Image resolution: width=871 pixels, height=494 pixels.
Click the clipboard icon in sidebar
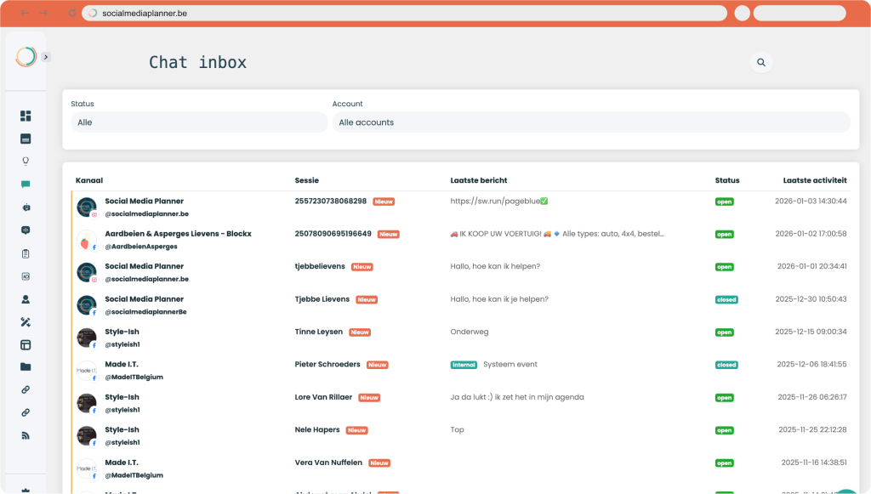(26, 253)
